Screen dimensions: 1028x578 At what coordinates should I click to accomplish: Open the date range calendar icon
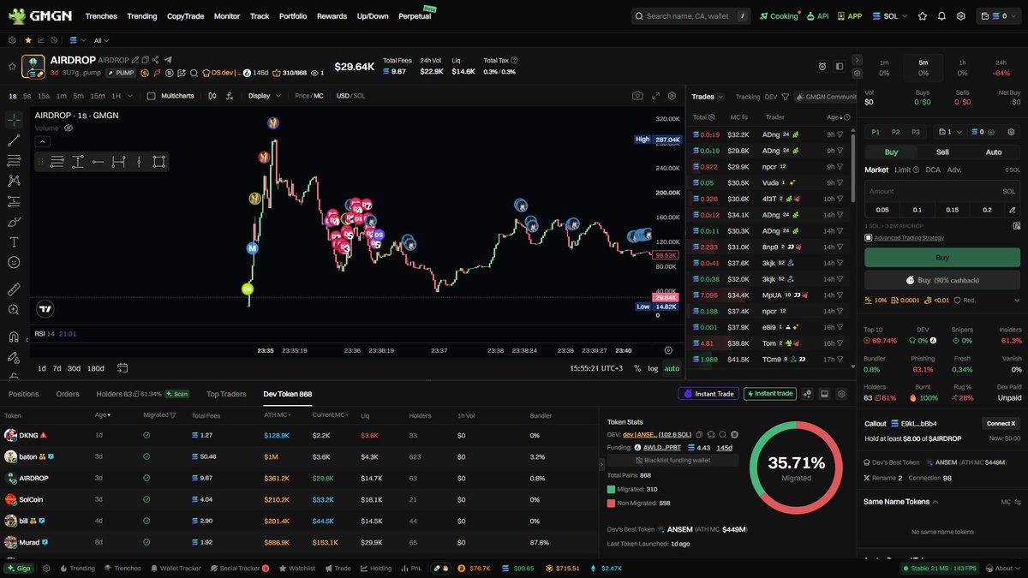[123, 368]
